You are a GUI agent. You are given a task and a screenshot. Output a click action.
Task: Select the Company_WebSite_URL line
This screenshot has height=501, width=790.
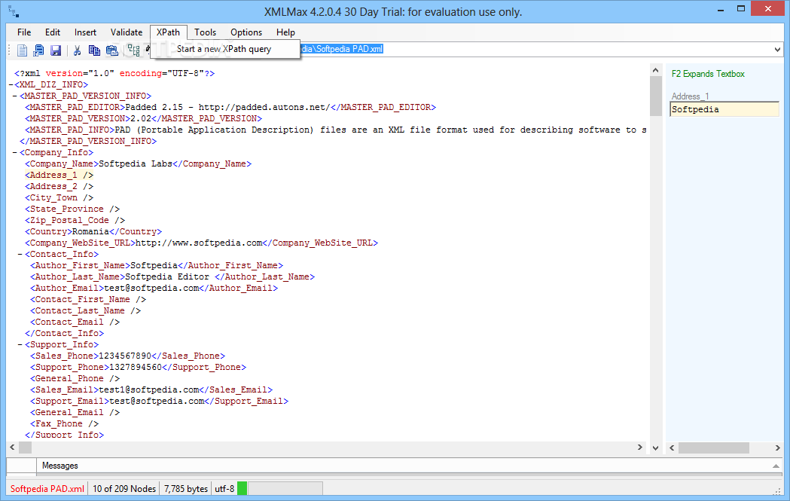click(202, 243)
